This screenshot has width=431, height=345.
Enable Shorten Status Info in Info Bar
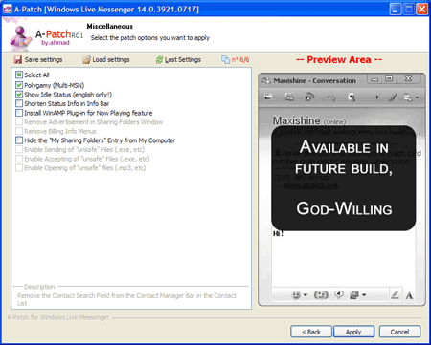(19, 103)
